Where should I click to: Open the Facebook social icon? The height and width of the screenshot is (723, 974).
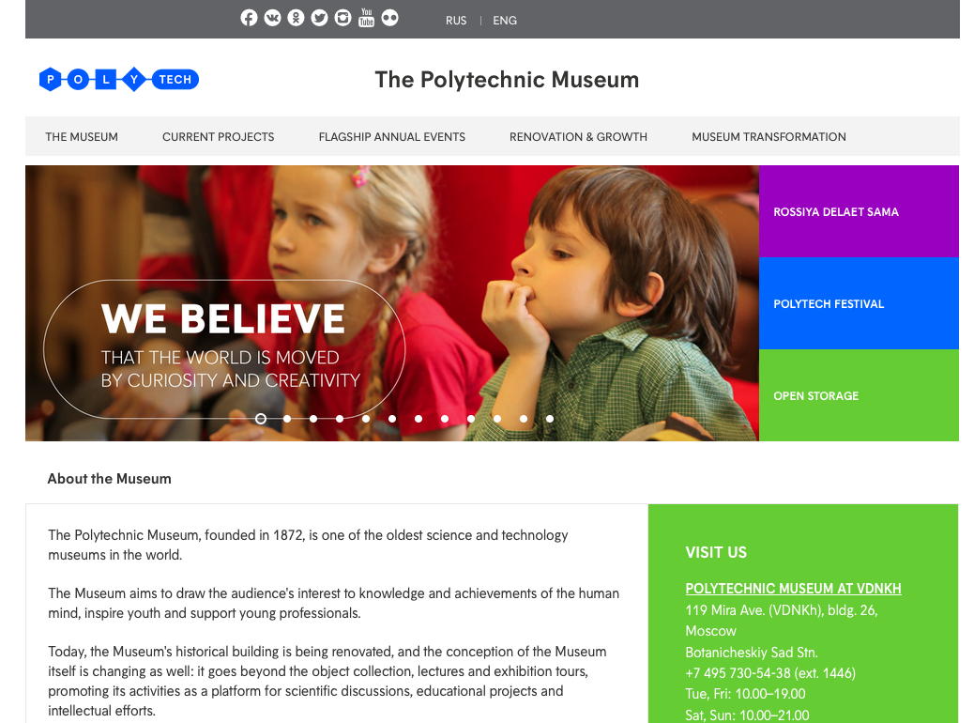tap(249, 18)
